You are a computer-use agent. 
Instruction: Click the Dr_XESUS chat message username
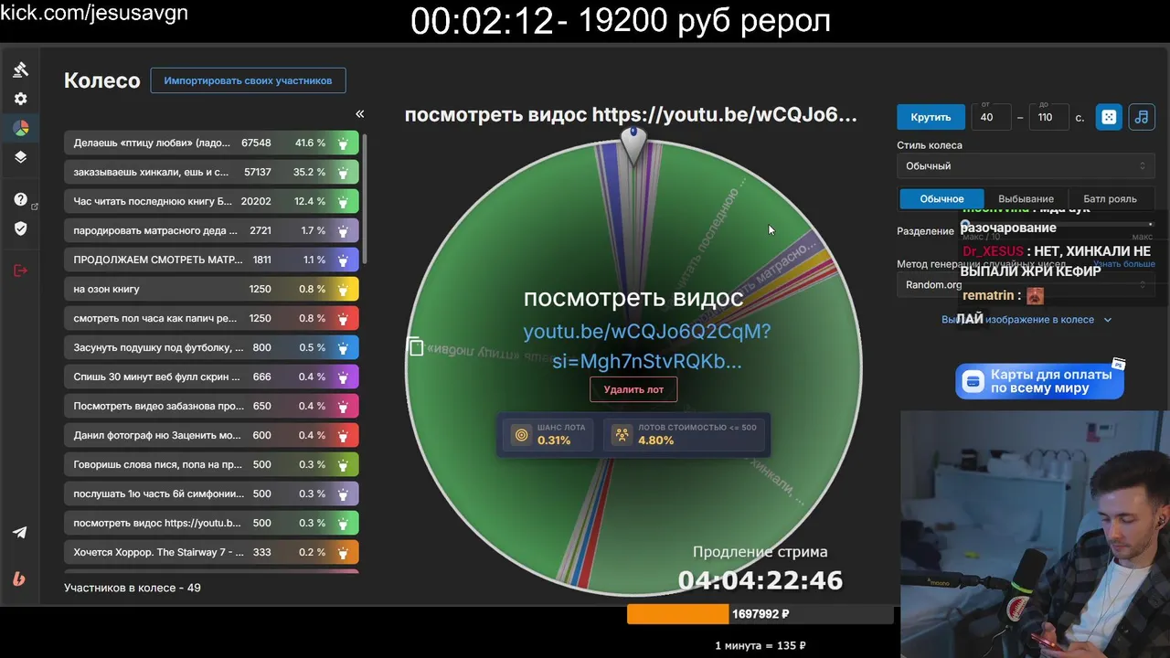(x=993, y=250)
